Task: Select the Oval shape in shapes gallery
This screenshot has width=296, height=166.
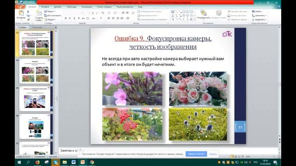Action: [x=187, y=12]
